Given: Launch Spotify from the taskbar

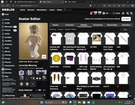Looking at the screenshot, I should [x=93, y=102].
